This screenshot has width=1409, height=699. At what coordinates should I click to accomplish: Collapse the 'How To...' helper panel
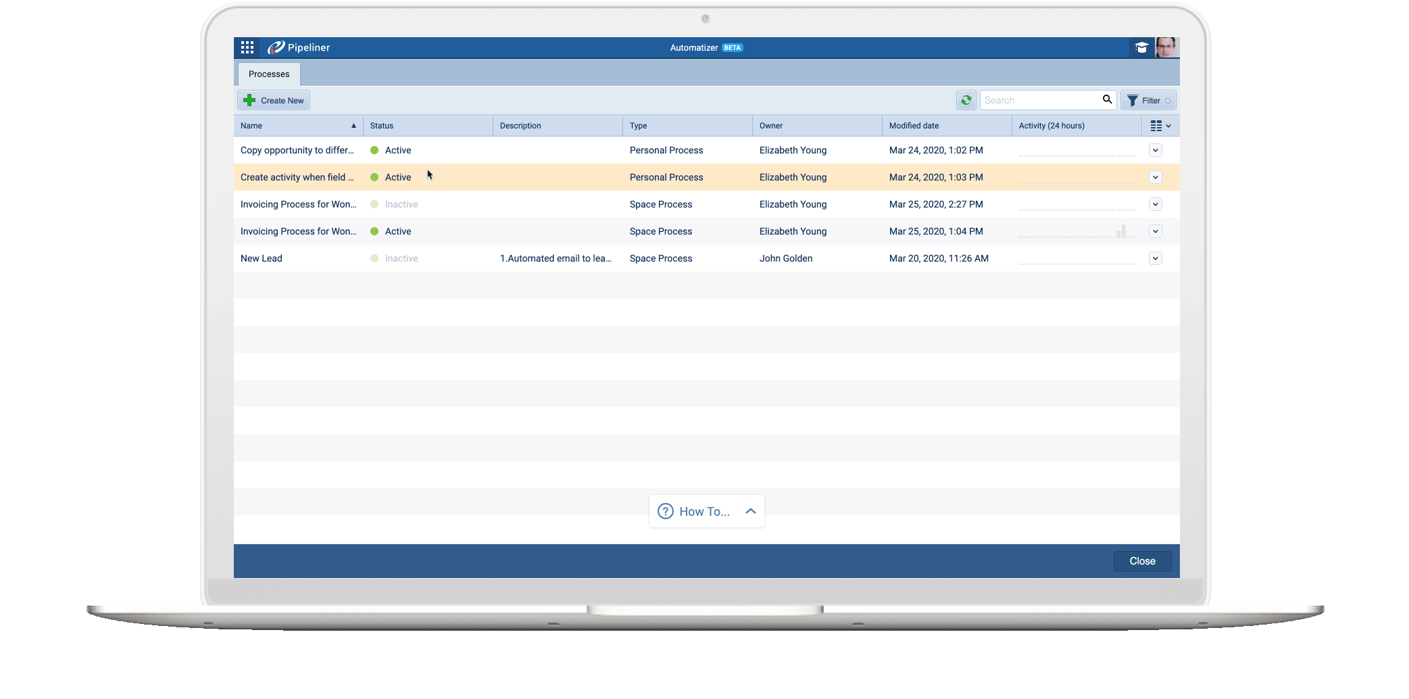(750, 512)
